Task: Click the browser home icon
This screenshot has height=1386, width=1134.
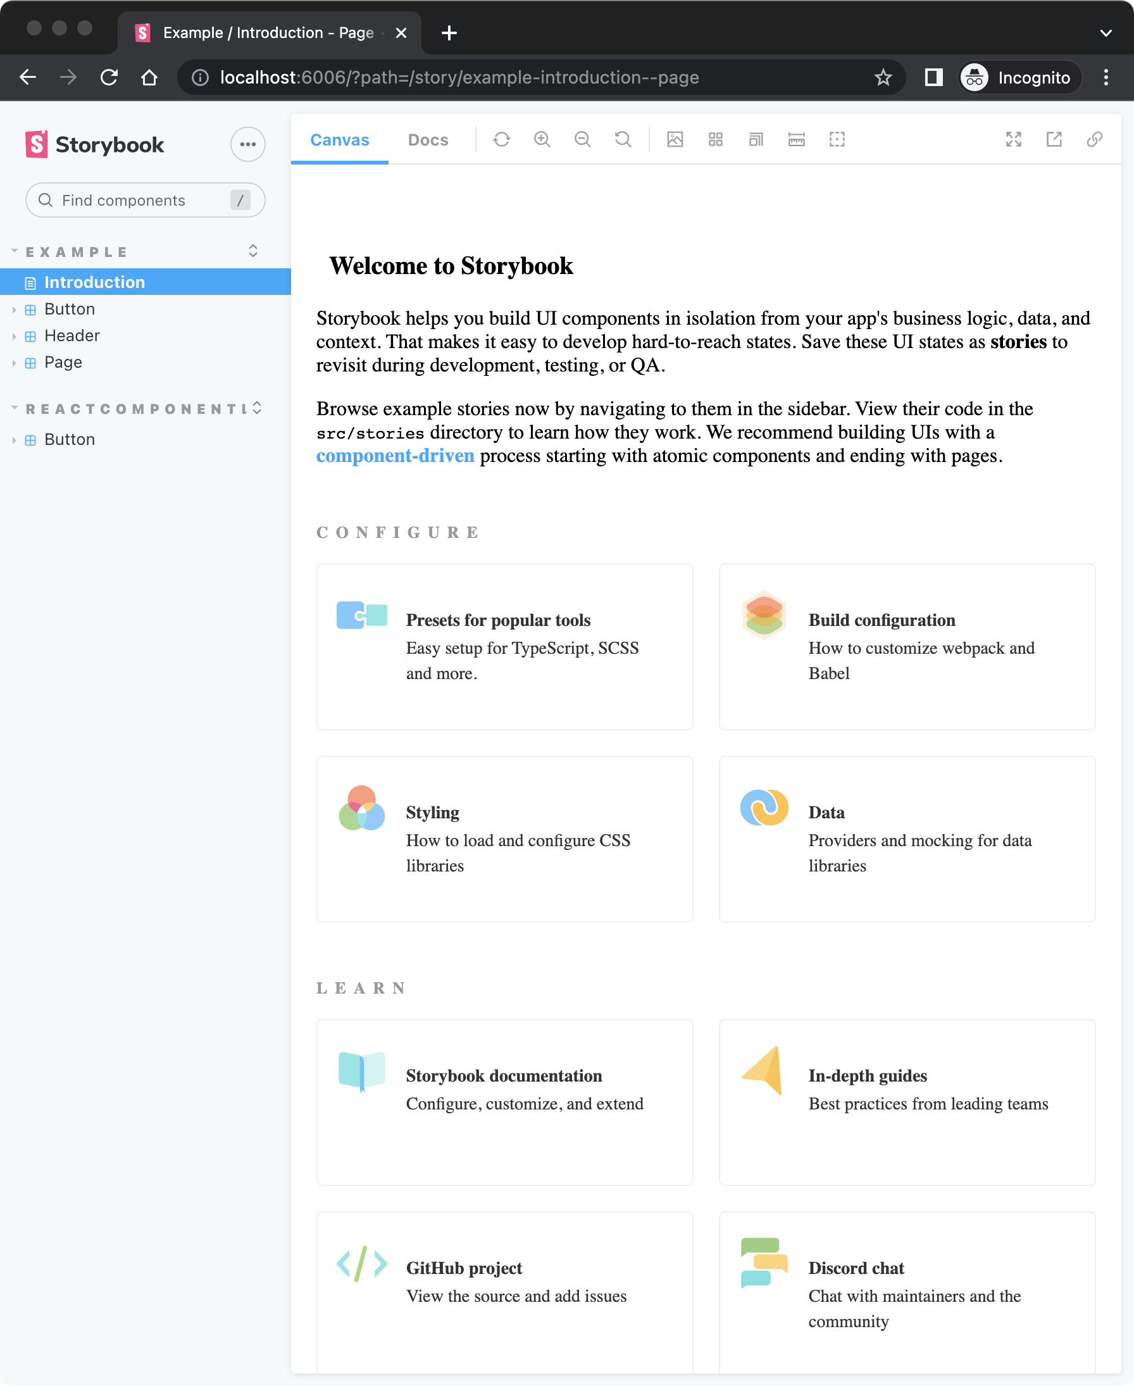Action: tap(149, 77)
